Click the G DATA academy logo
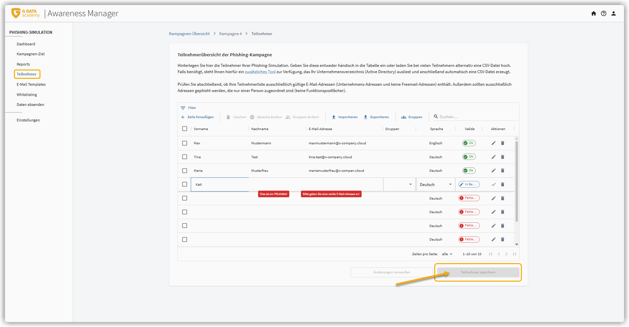629x327 pixels. coord(26,13)
